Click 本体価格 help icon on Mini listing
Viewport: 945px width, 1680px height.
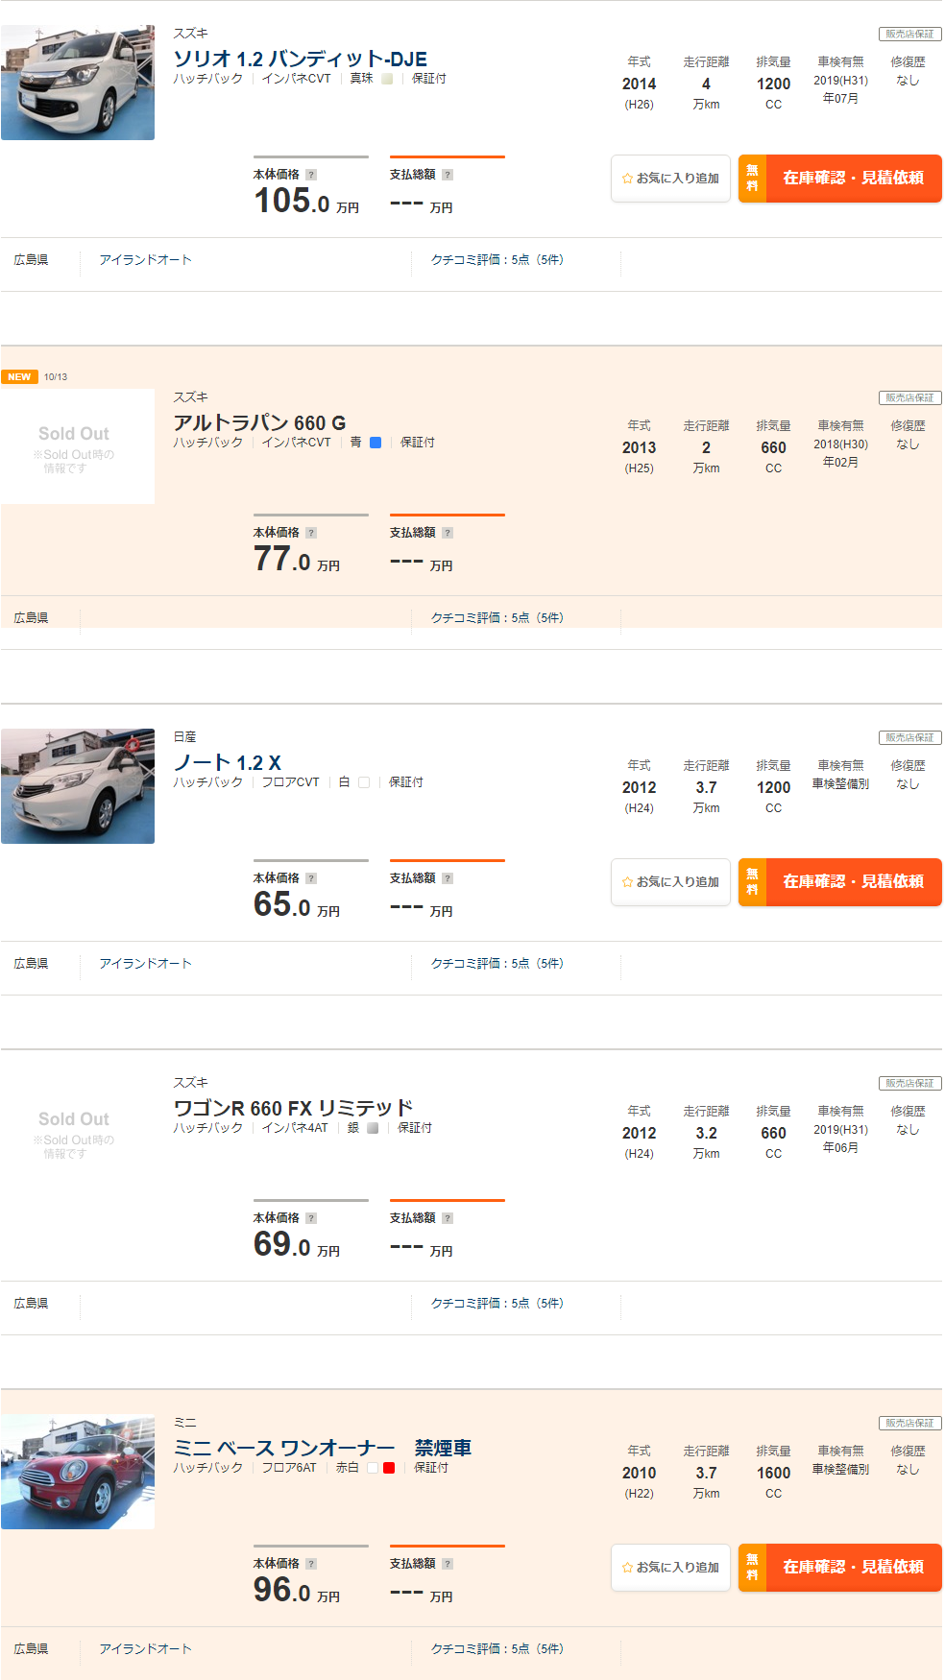coord(311,1564)
